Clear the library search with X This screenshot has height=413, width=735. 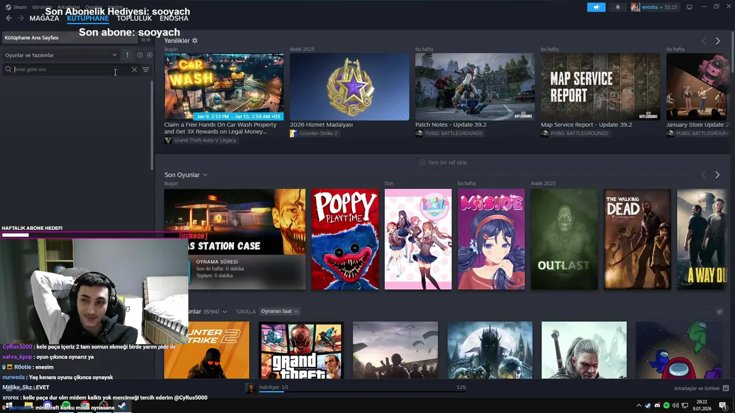[x=134, y=69]
